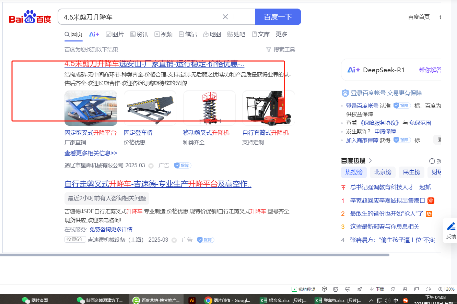Open 铝合金.xlsx Excel window in taskbar
The image size is (457, 304).
pyautogui.click(x=284, y=300)
